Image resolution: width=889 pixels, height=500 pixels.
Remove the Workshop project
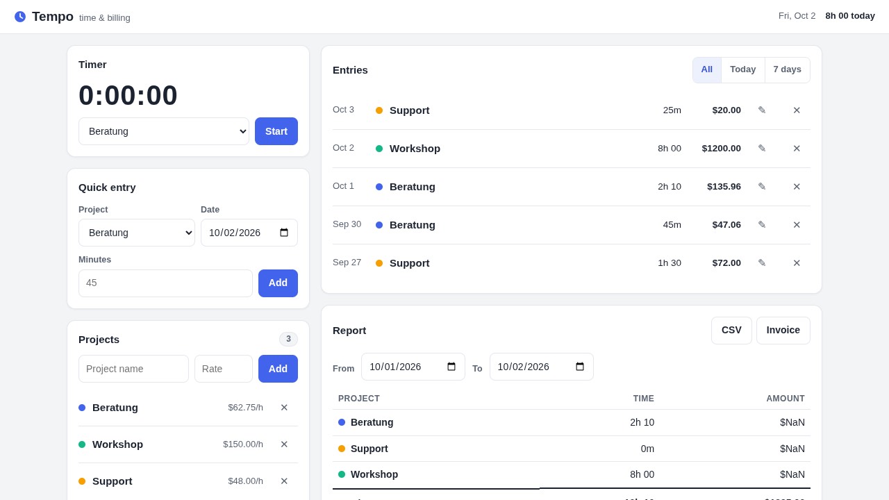(284, 444)
